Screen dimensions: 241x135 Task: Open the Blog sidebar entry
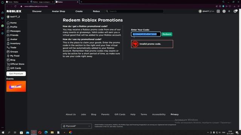11,60
